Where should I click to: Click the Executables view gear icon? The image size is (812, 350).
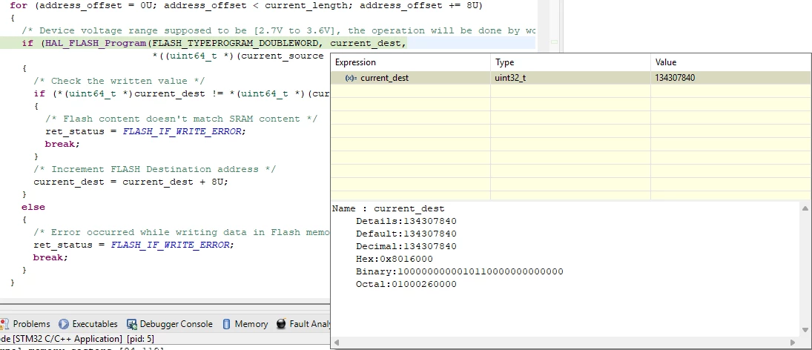tap(64, 324)
